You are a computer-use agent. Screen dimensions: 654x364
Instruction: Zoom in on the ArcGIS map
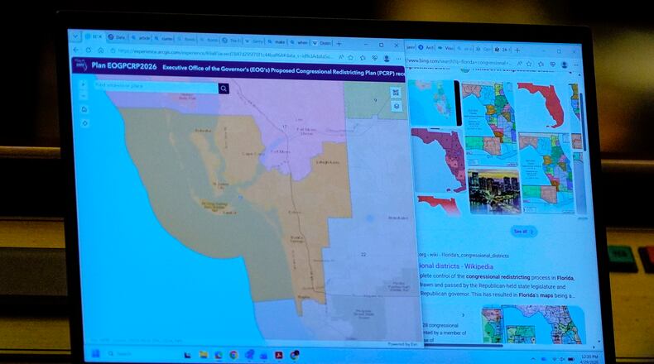tap(83, 84)
